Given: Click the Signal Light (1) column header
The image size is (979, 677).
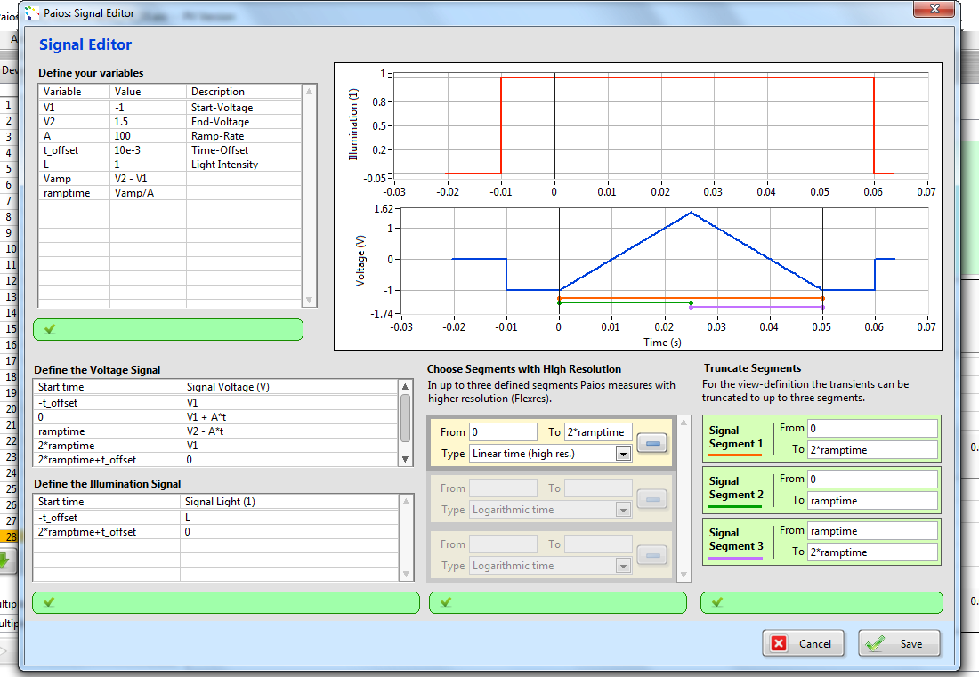Looking at the screenshot, I should tap(290, 502).
